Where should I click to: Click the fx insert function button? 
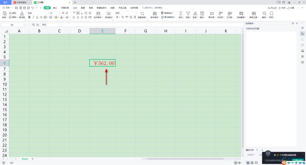pos(38,25)
